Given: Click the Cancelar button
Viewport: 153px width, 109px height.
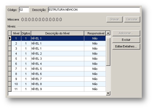Looking at the screenshot, I should (x=132, y=19).
